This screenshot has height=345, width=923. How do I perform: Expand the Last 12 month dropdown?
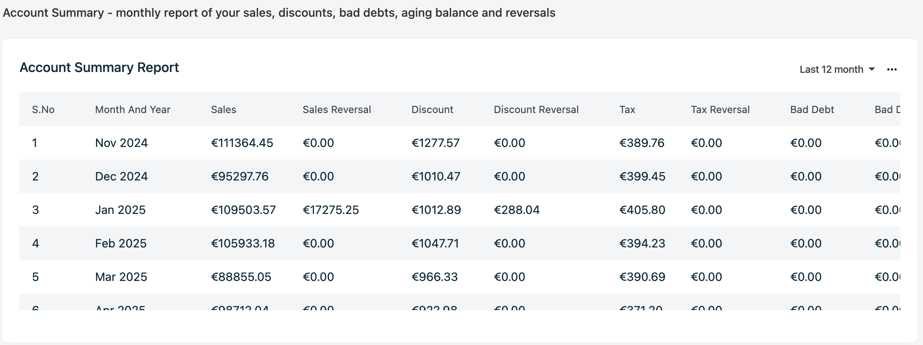coord(837,70)
